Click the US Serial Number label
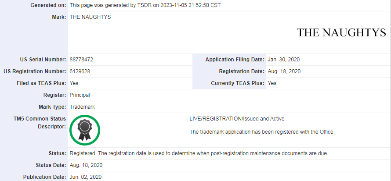 pyautogui.click(x=43, y=60)
